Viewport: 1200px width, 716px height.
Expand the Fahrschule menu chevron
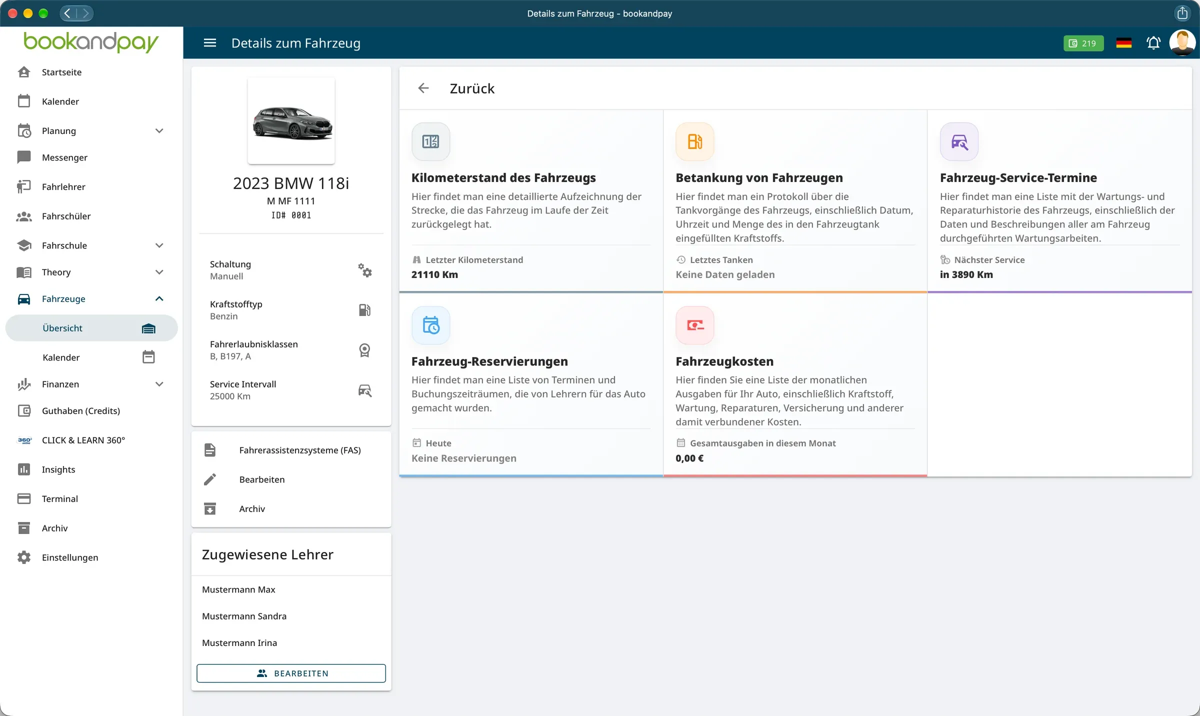(159, 245)
